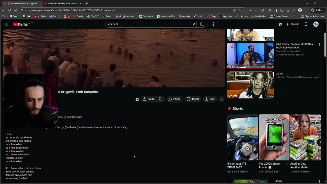Open browser profile avatar
Screen dimensions: 327x184
tap(300, 10)
